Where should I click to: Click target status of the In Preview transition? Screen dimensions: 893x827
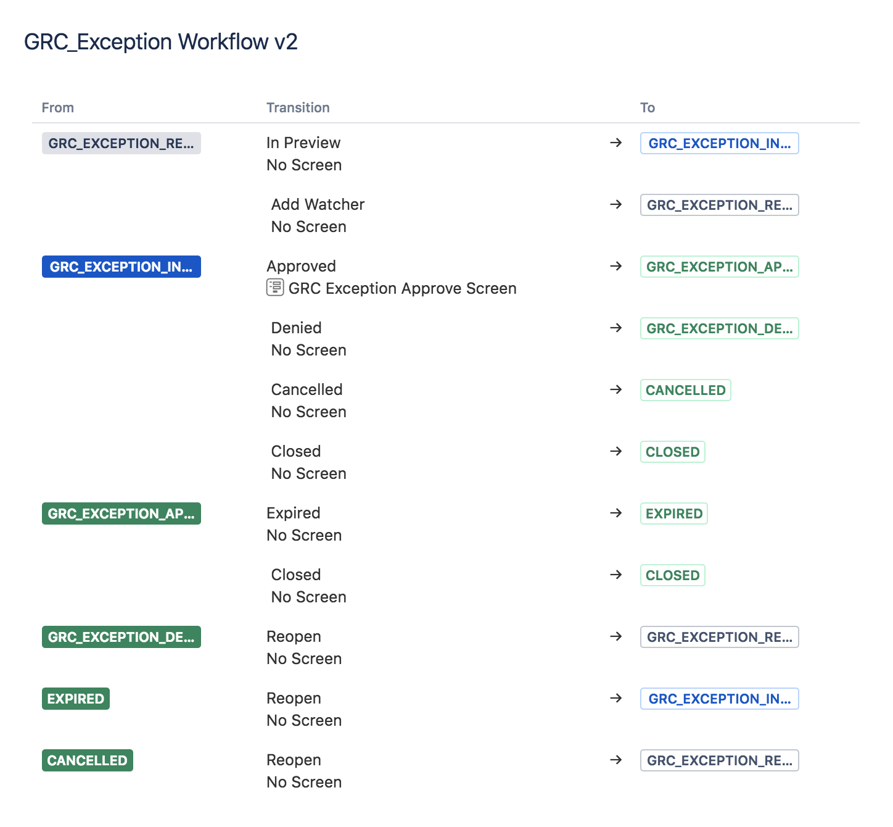point(720,143)
